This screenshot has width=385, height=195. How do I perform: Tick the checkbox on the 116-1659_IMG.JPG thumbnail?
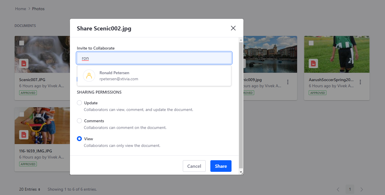coord(21,114)
